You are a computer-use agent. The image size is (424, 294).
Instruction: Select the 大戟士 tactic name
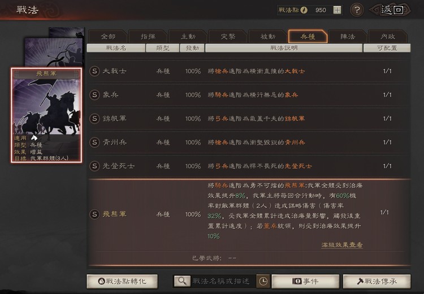pos(114,71)
